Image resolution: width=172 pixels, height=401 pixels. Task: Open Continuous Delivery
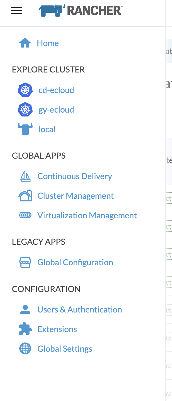pos(75,176)
